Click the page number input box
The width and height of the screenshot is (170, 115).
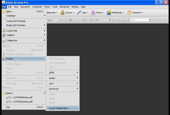[x=55, y=20]
